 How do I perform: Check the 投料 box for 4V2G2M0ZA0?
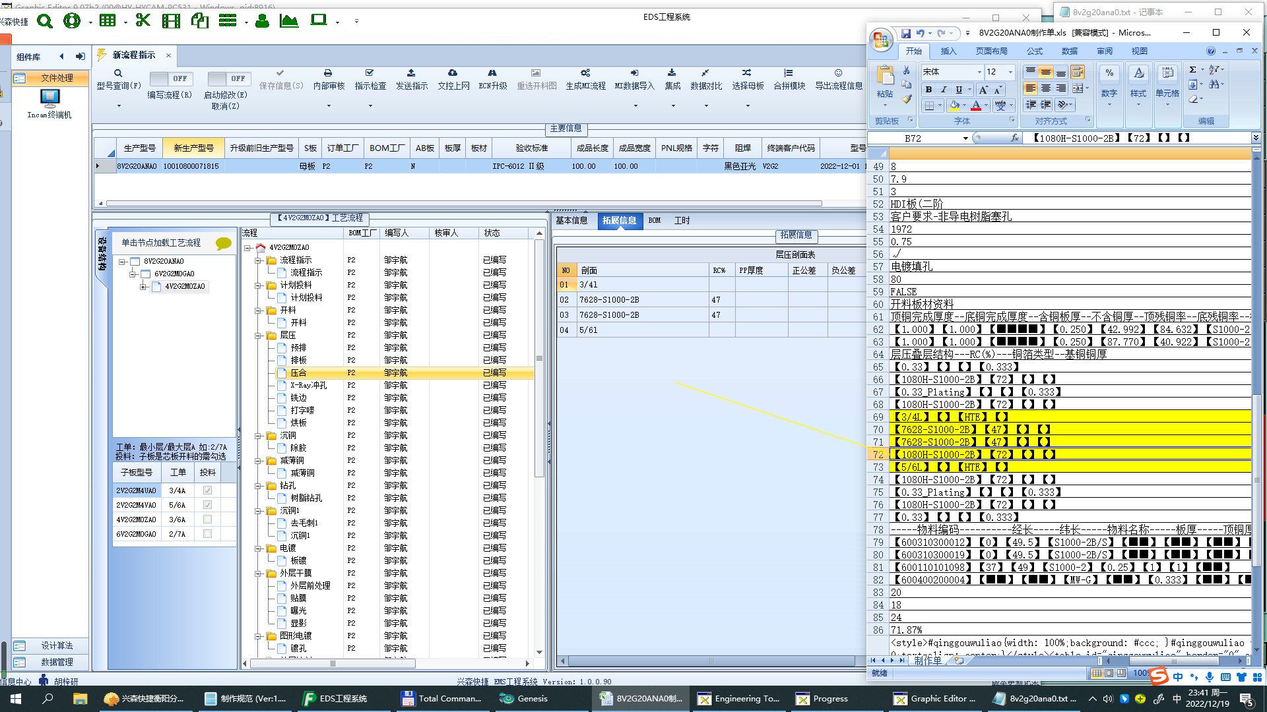207,519
